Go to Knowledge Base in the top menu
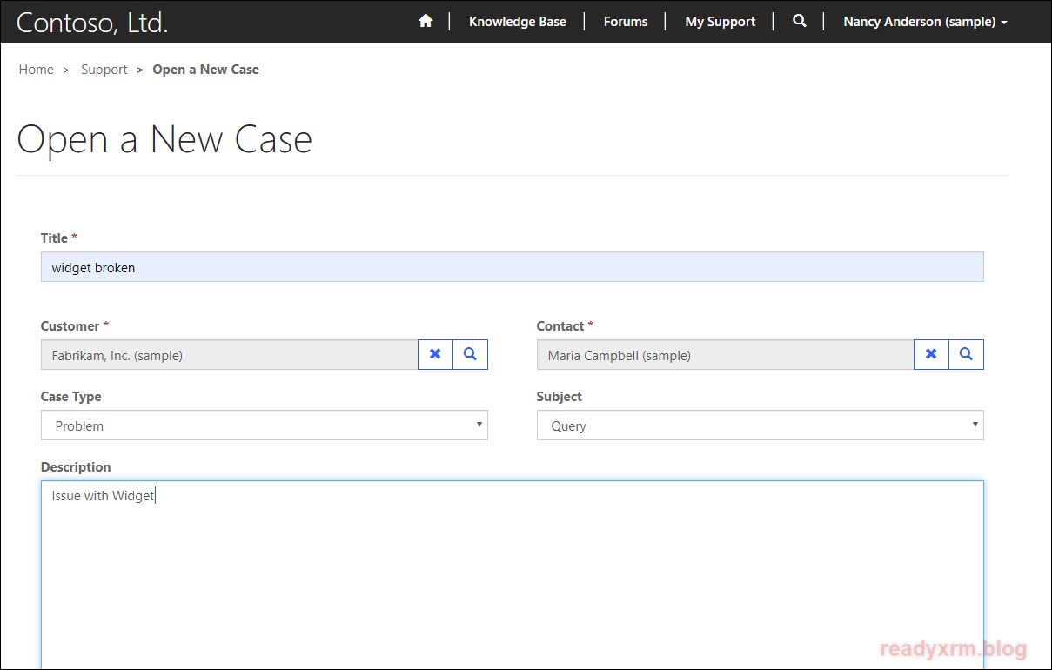This screenshot has width=1052, height=670. (517, 22)
